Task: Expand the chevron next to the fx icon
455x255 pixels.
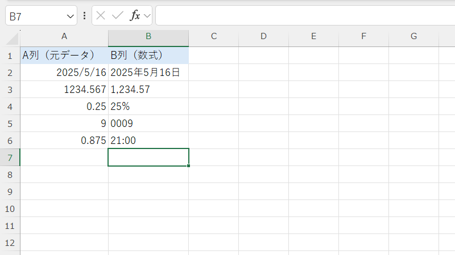Action: click(x=147, y=16)
